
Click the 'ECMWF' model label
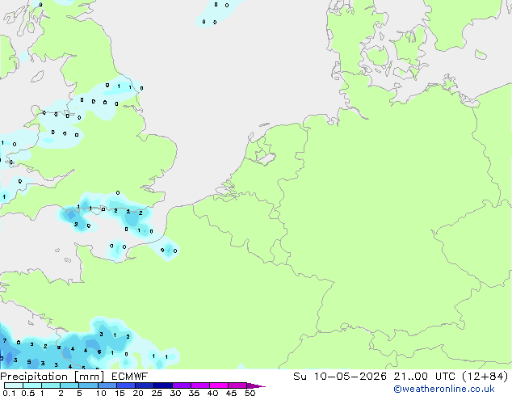pos(130,376)
